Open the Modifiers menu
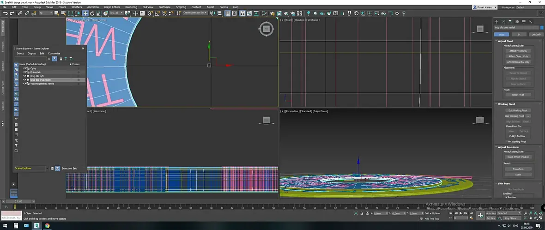This screenshot has height=230, width=545. [77, 7]
